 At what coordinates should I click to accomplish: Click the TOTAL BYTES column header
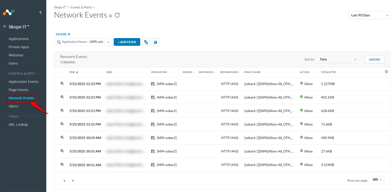tap(328, 72)
